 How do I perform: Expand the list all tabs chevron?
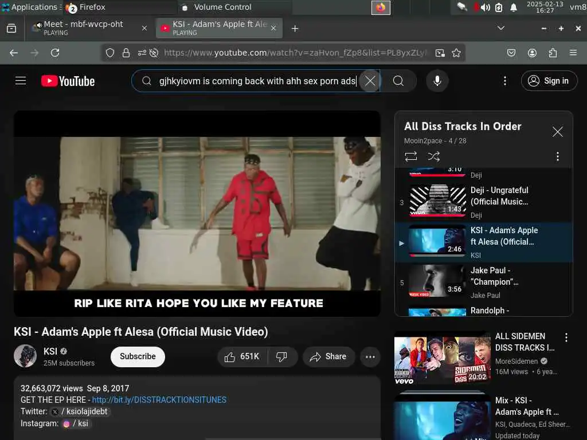500,28
